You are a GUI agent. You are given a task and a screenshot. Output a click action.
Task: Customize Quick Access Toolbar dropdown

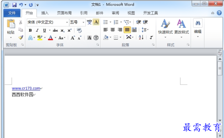pos(37,5)
